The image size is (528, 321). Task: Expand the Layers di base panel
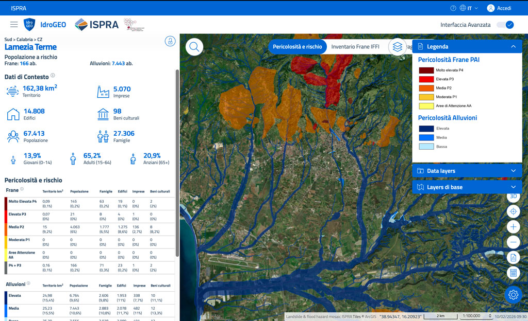point(513,187)
